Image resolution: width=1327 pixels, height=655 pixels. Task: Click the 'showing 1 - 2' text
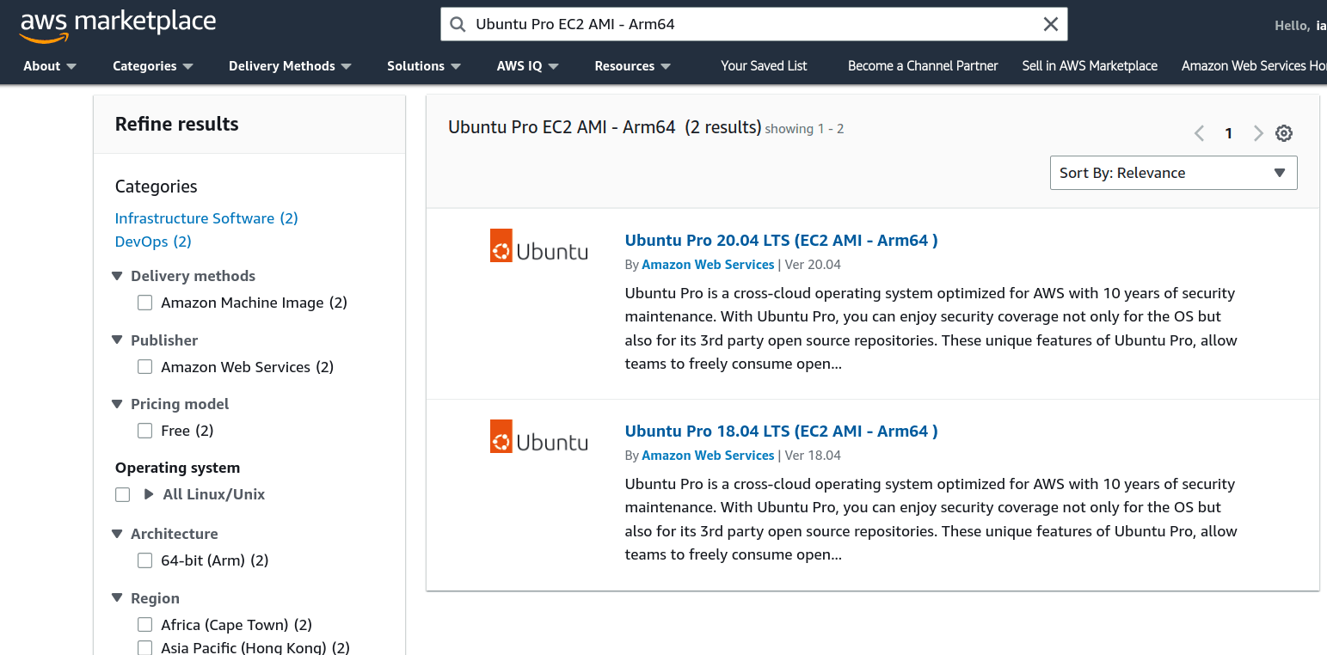[x=804, y=129]
